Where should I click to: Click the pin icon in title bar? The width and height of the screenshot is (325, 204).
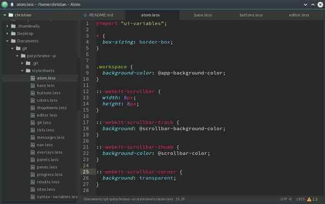12,4
